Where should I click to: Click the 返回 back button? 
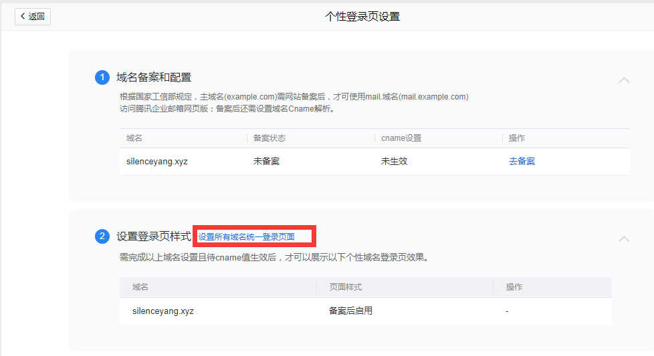click(33, 17)
